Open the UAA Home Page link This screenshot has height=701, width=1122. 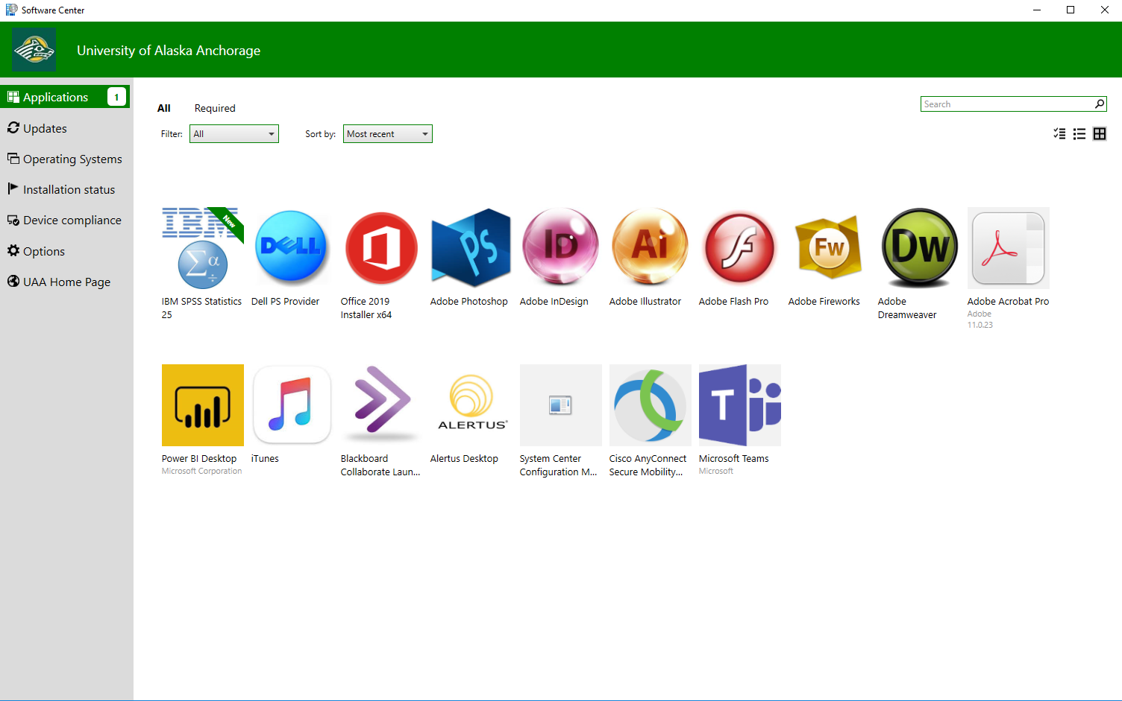66,282
